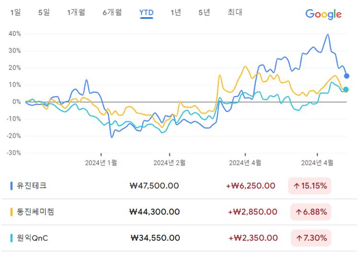The height and width of the screenshot is (256, 364).
Task: Show the 5년 range chart
Action: pyautogui.click(x=205, y=12)
